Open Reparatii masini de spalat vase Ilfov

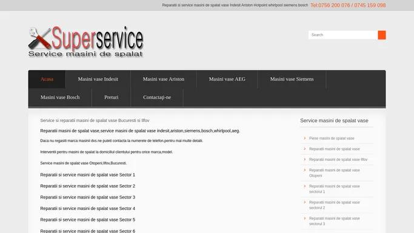click(338, 160)
